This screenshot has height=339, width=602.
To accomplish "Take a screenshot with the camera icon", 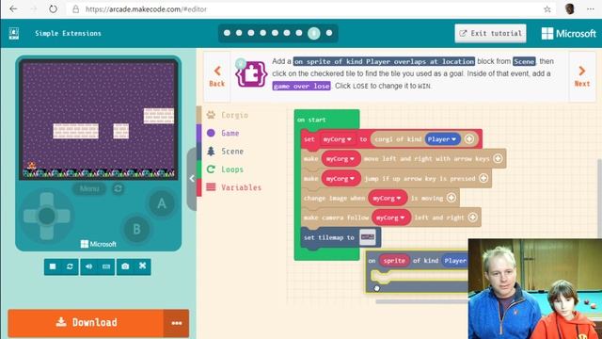I will 125,266.
